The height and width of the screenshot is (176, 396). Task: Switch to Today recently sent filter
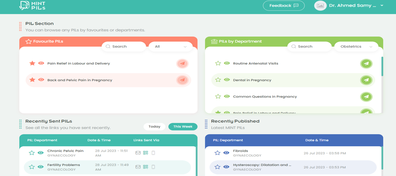[154, 127]
